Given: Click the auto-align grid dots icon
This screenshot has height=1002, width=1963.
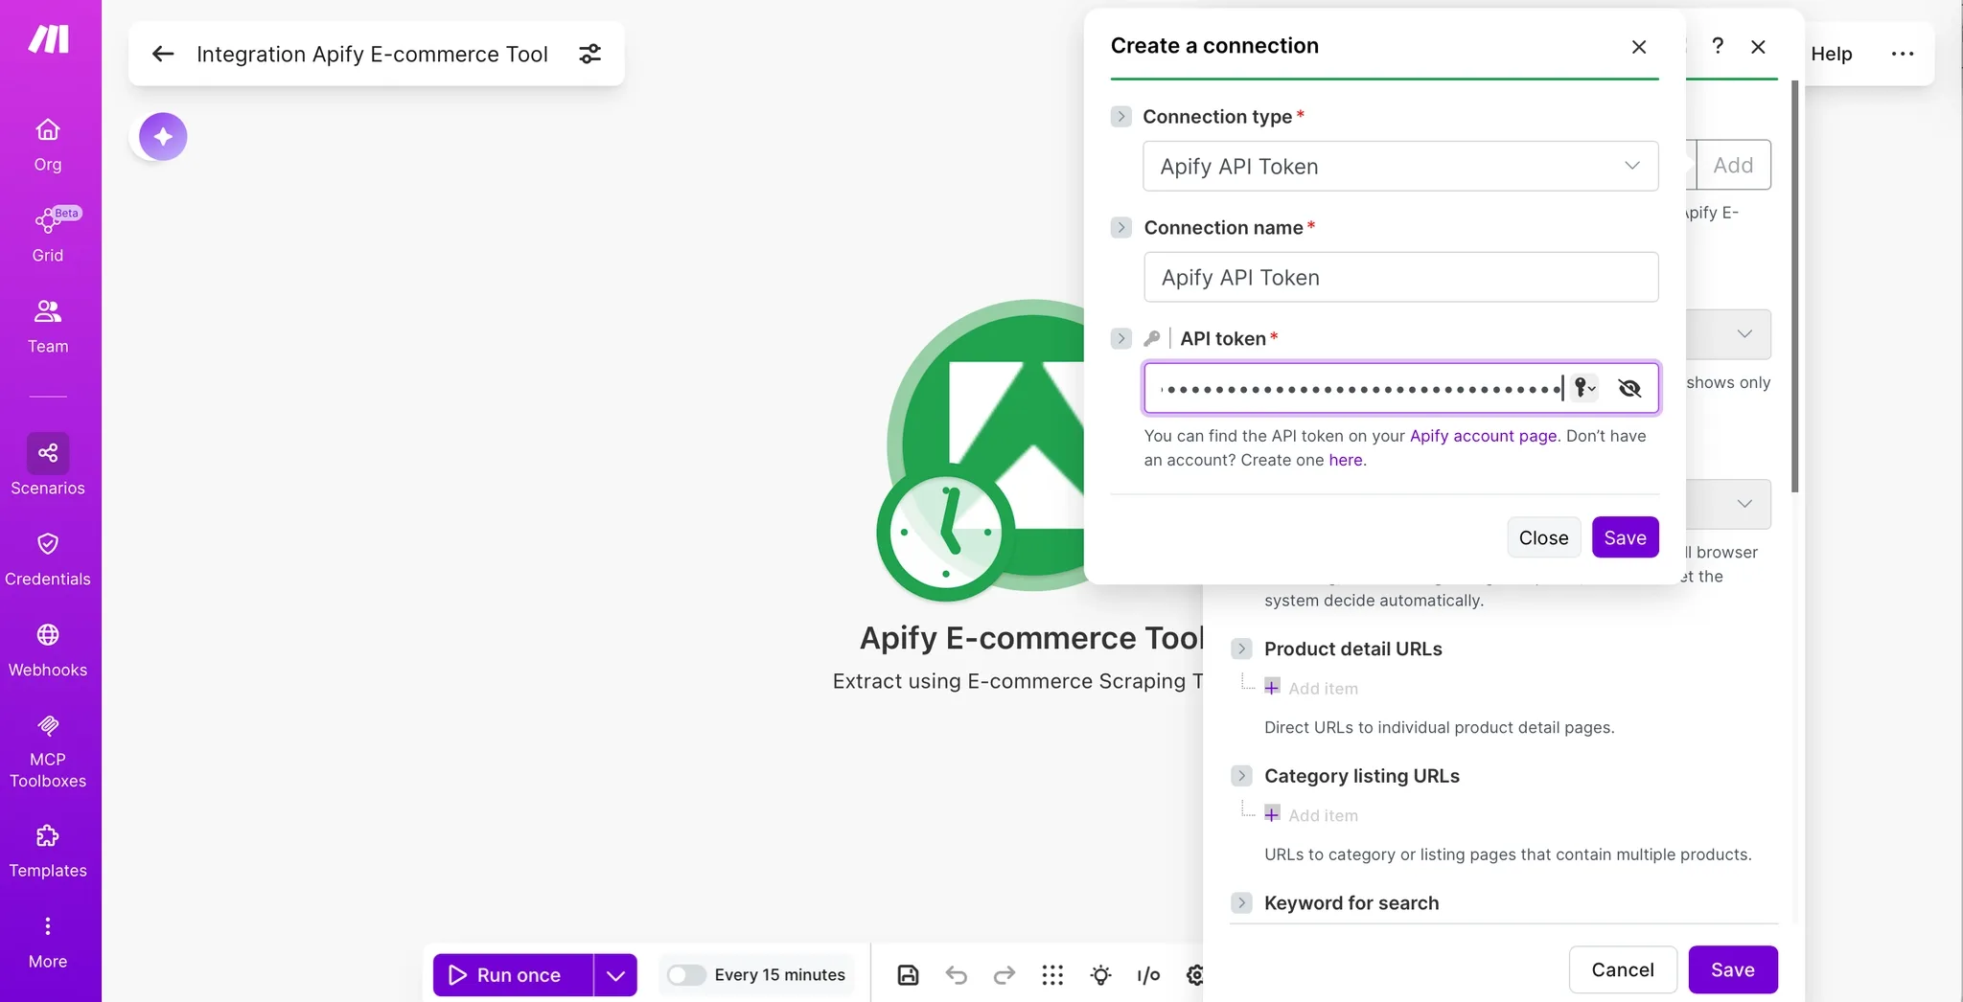Looking at the screenshot, I should click(x=1052, y=975).
